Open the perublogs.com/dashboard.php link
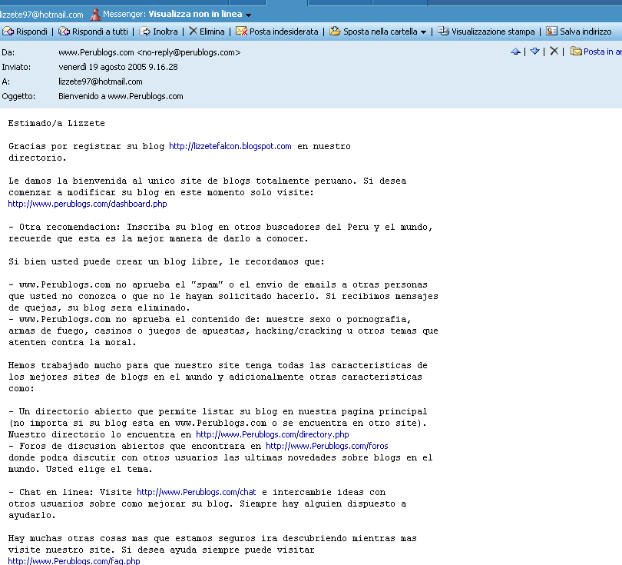 point(88,204)
